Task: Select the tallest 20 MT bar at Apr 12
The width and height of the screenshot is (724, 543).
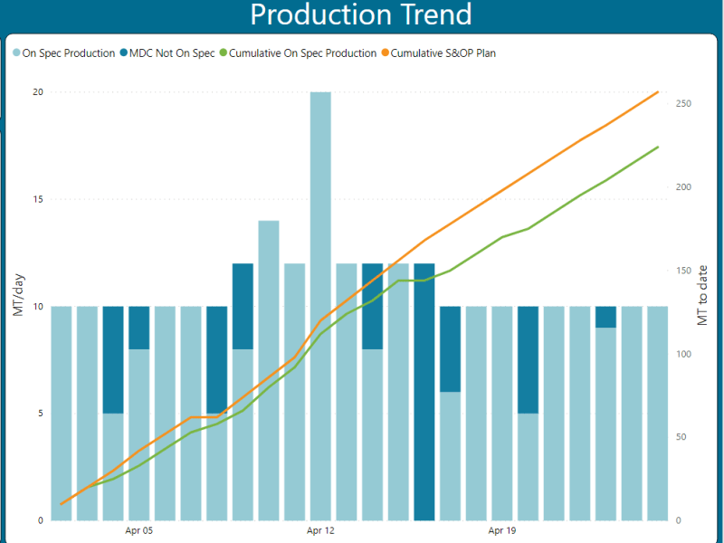Action: (320, 306)
